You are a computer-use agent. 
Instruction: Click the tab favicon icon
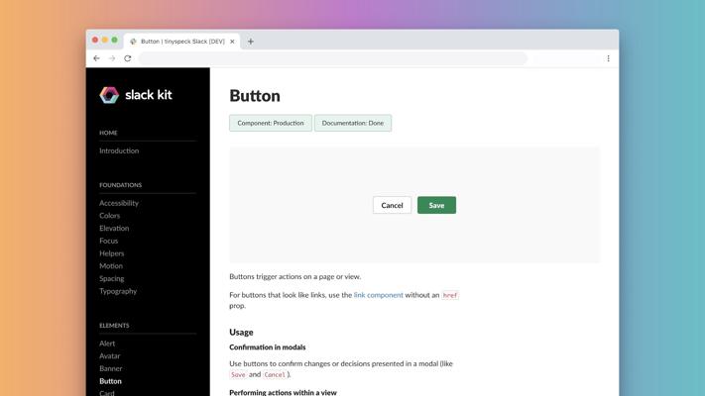(133, 42)
